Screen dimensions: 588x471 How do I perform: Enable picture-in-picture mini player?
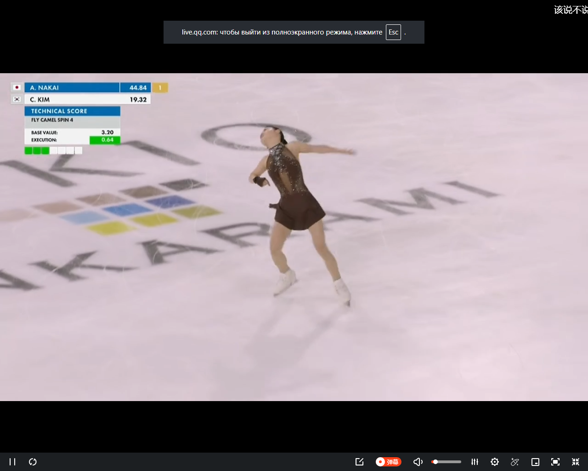[x=535, y=462]
